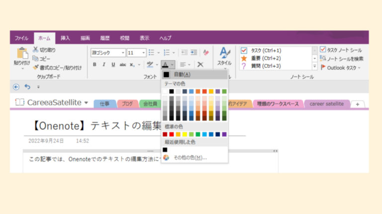Apply italic formatting with the I icon

click(104, 64)
